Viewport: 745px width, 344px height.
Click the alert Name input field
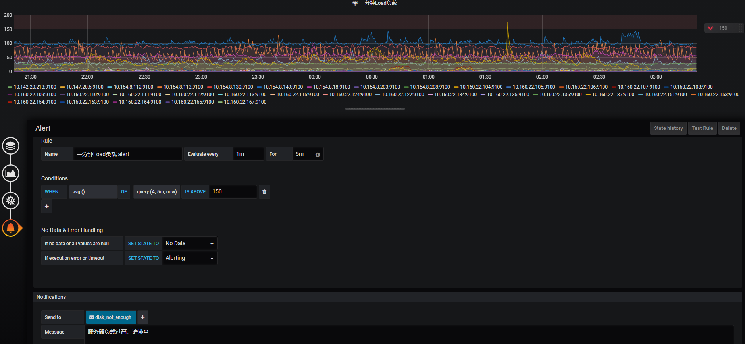[128, 154]
